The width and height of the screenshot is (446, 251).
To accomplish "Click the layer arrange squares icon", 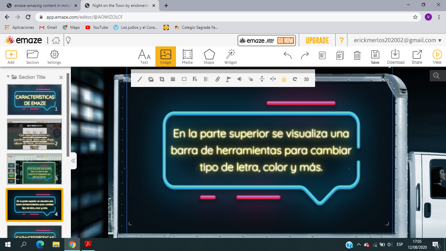I will click(251, 79).
